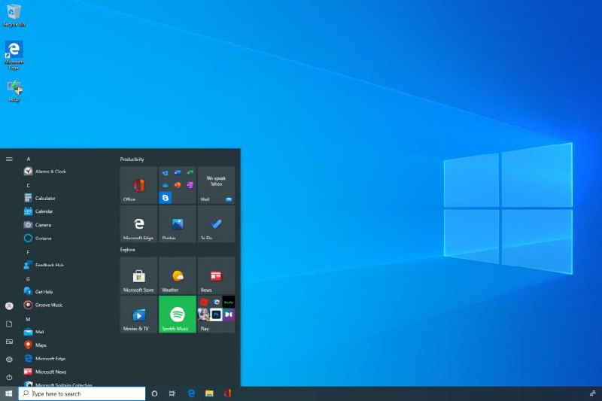The height and width of the screenshot is (401, 602).
Task: Open the Play folder tile
Action: (x=216, y=314)
